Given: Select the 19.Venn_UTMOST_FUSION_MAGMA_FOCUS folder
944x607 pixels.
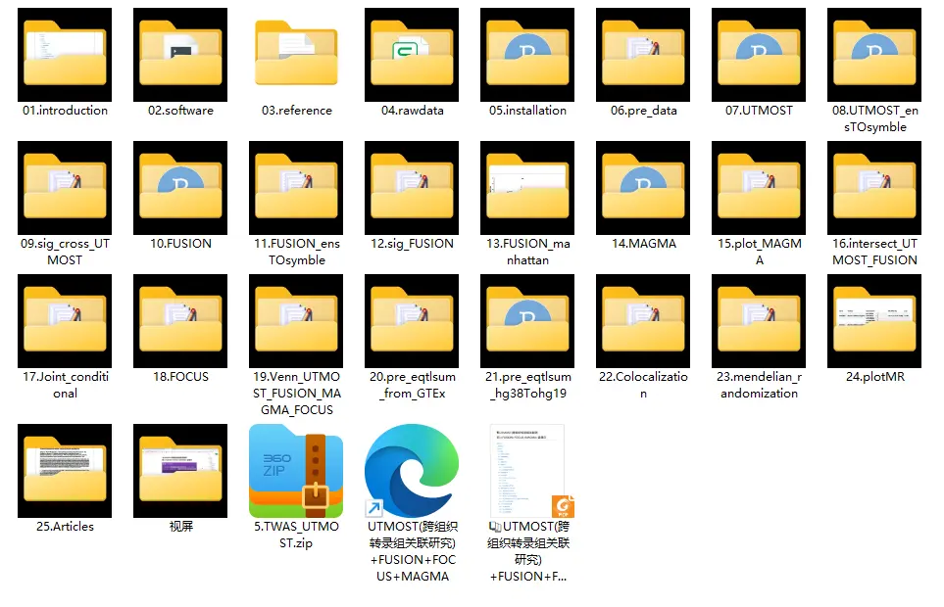Looking at the screenshot, I should pos(296,321).
